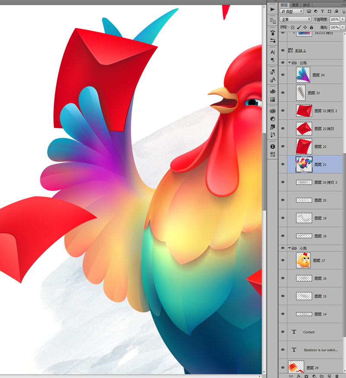
Task: Select the 图层 20 拷贝 3 layer
Action: [x=315, y=182]
